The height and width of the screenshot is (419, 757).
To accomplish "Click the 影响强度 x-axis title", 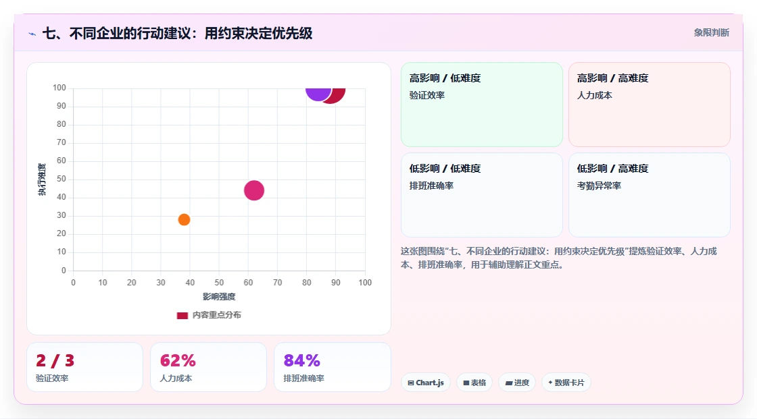I will (219, 296).
